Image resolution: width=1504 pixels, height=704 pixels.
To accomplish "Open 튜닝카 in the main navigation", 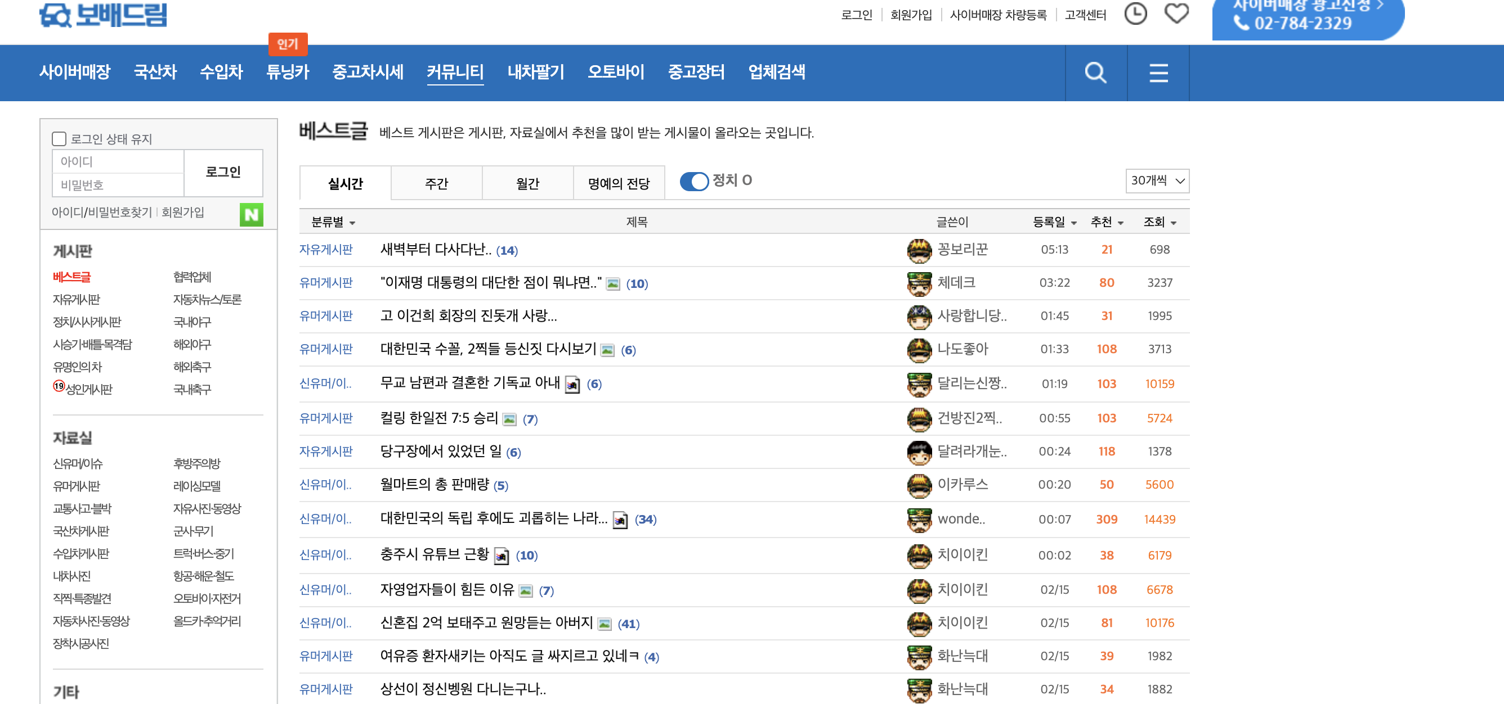I will click(x=287, y=72).
